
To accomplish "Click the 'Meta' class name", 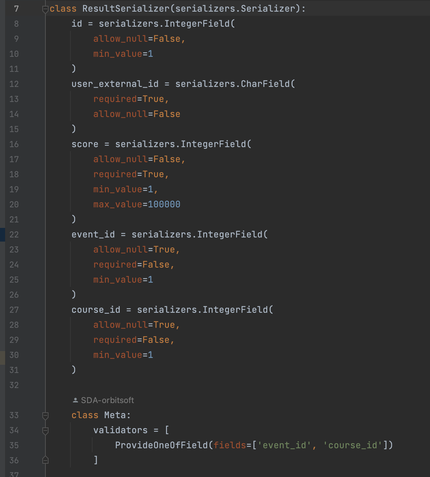I will pyautogui.click(x=115, y=415).
